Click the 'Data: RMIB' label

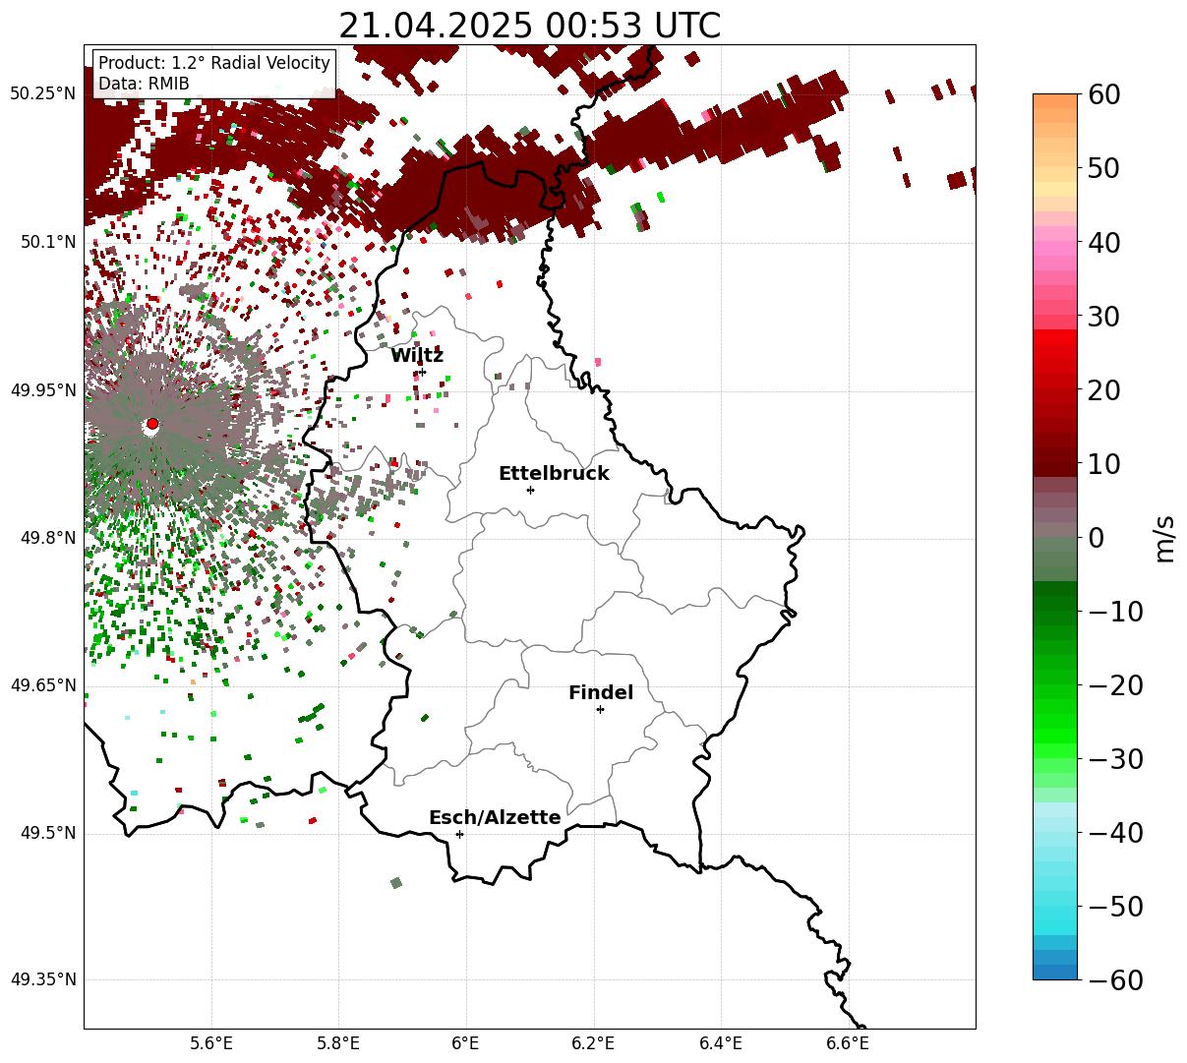pyautogui.click(x=144, y=84)
